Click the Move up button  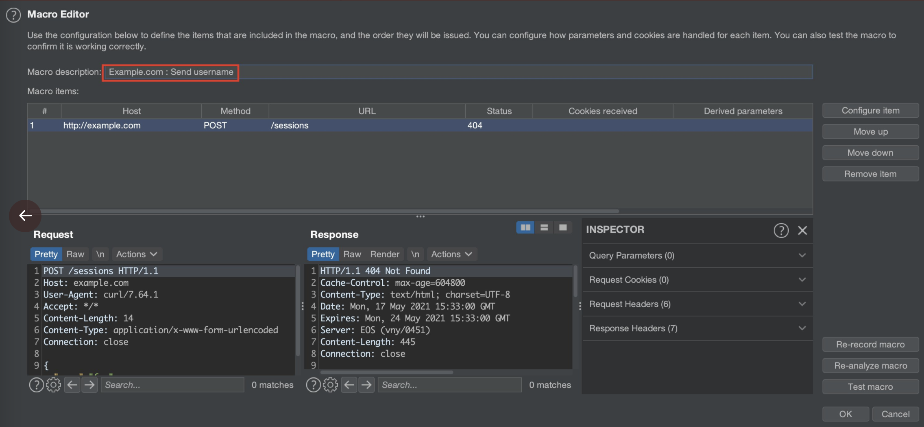[x=870, y=132]
